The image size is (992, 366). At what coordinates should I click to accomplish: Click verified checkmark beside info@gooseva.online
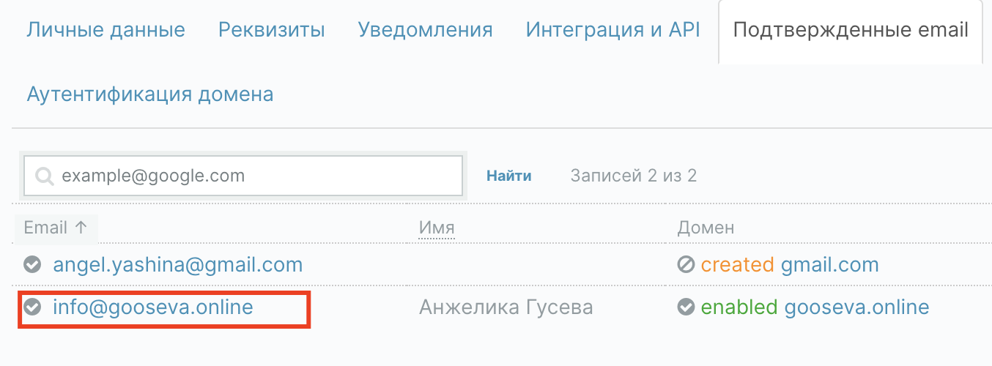point(32,307)
